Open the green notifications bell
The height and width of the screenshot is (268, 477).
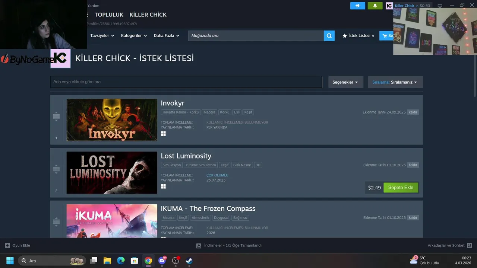375,6
